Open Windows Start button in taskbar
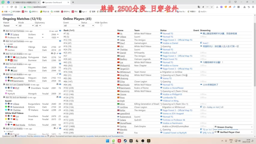 108,141
